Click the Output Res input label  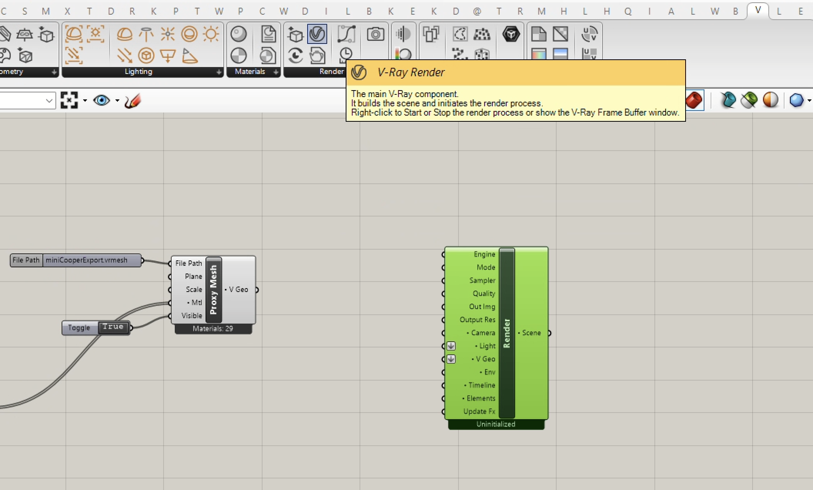477,320
